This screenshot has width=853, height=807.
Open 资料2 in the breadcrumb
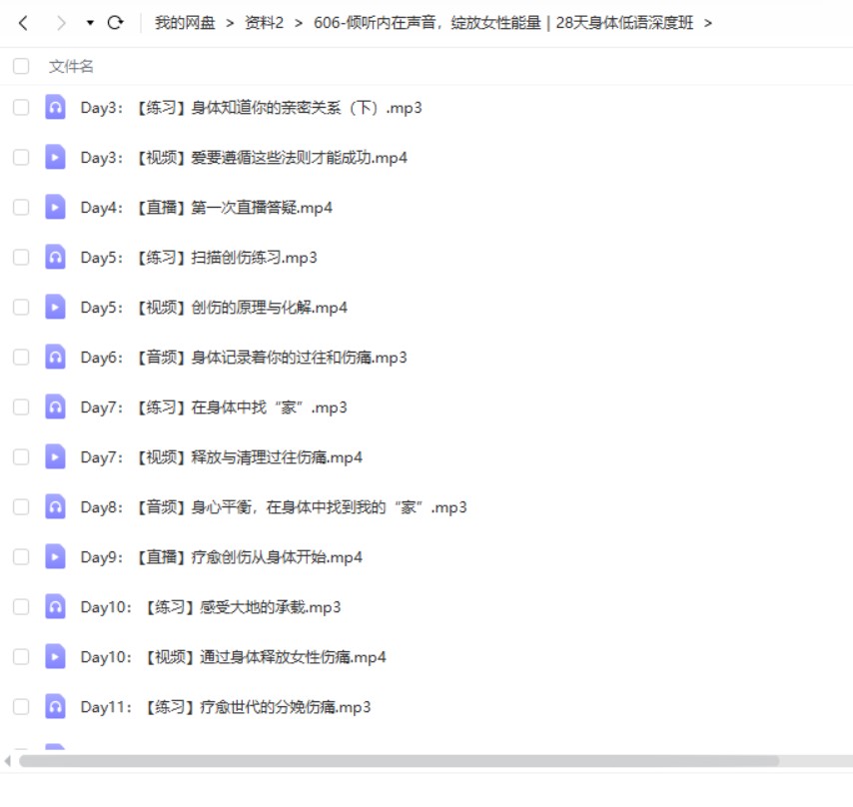coord(265,23)
